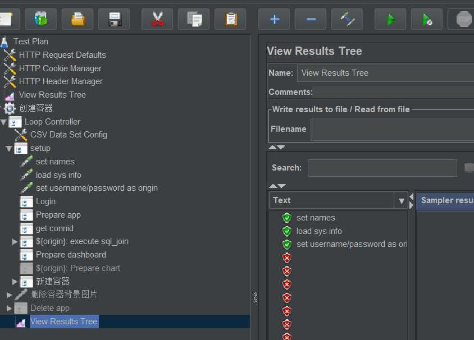Expand the 新建容器 controller node
The height and width of the screenshot is (340, 474).
15,282
